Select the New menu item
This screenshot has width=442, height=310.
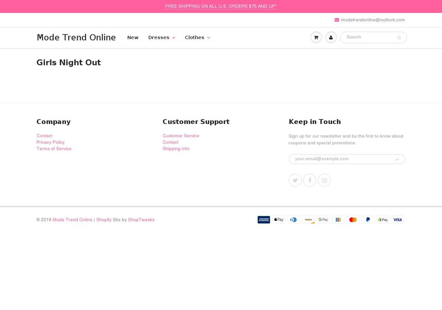pos(133,37)
